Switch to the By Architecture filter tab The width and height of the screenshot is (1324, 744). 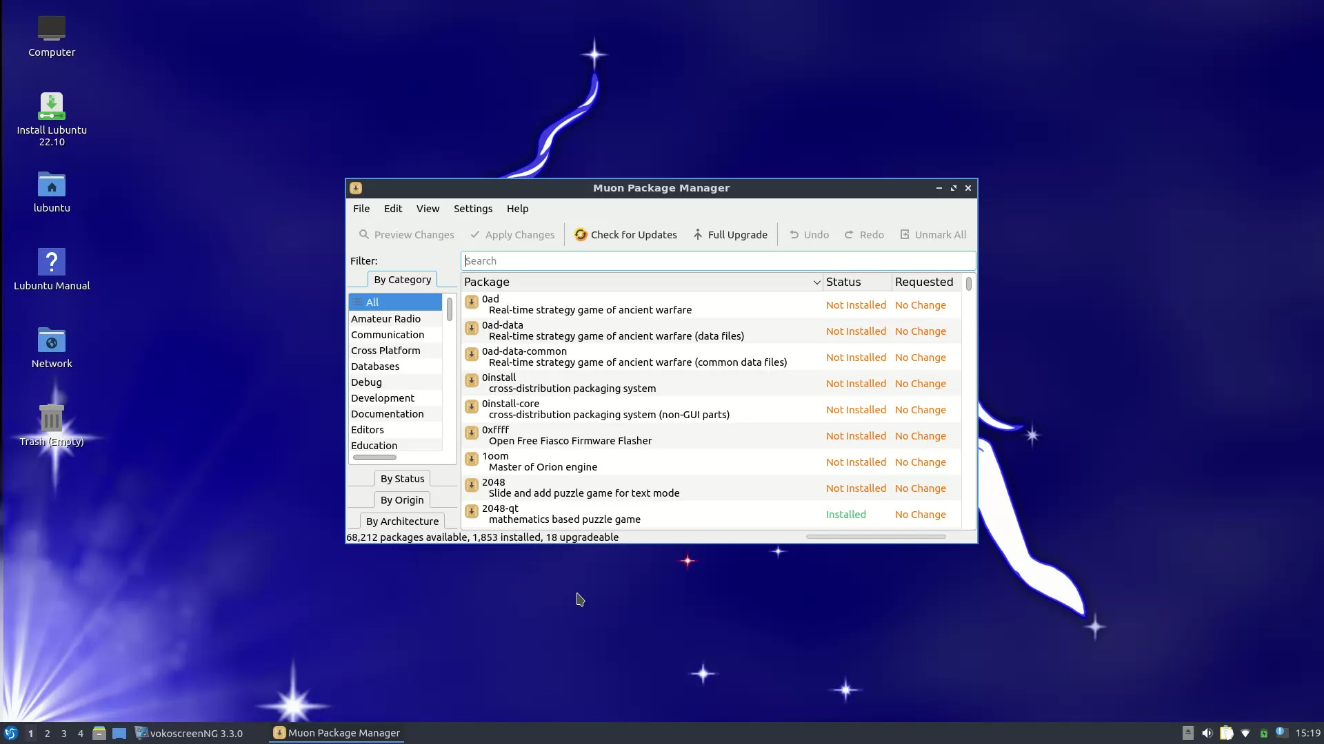(x=402, y=521)
